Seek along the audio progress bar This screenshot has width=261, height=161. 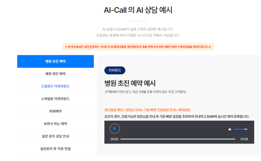tap(178, 139)
